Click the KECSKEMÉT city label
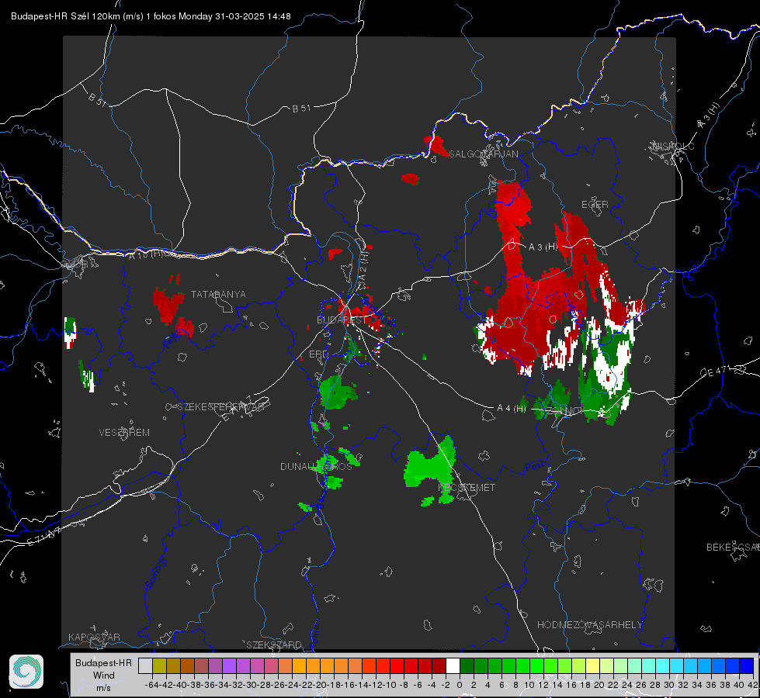This screenshot has width=760, height=698. pyautogui.click(x=467, y=488)
